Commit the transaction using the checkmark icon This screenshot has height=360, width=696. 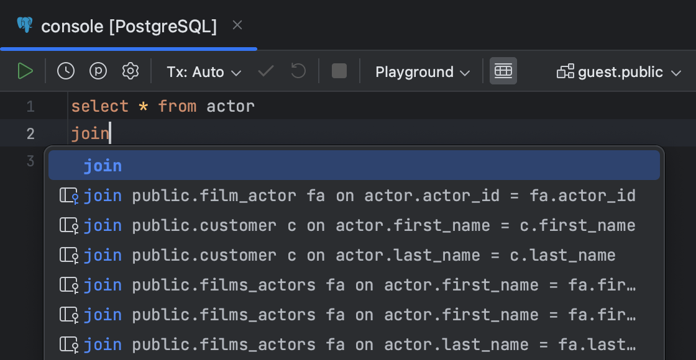tap(266, 71)
